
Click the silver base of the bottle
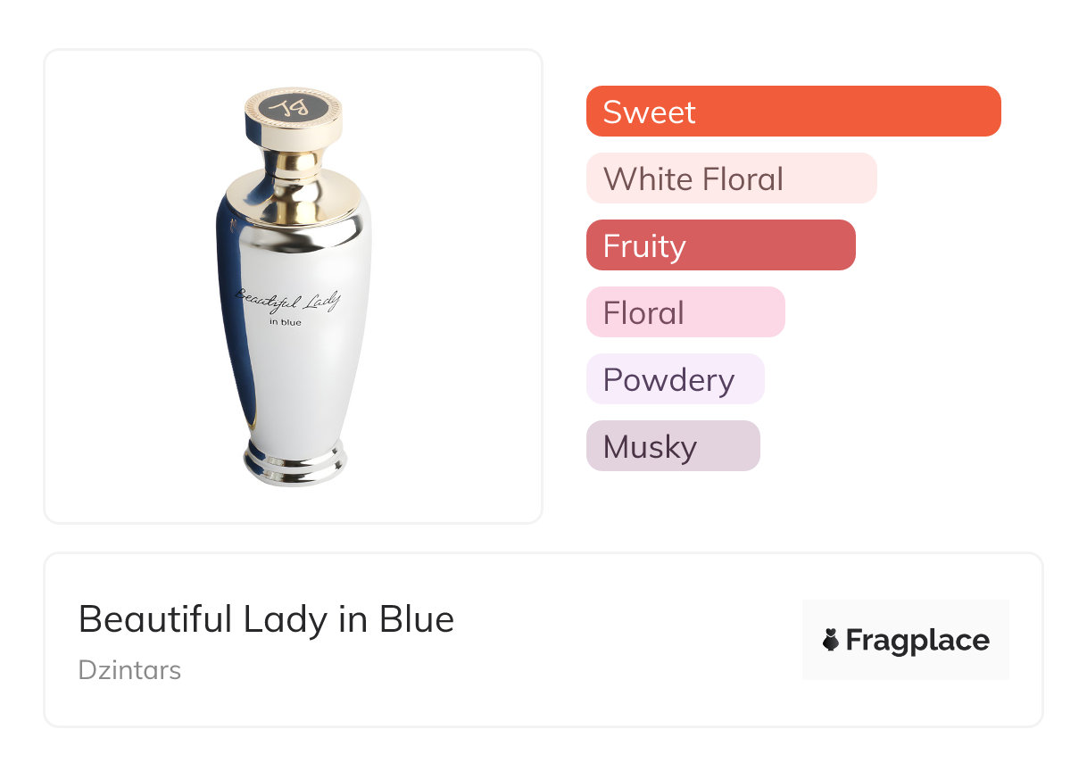[295, 462]
